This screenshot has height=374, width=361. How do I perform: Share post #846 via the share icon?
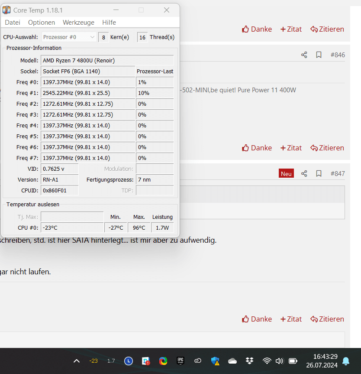pyautogui.click(x=304, y=55)
